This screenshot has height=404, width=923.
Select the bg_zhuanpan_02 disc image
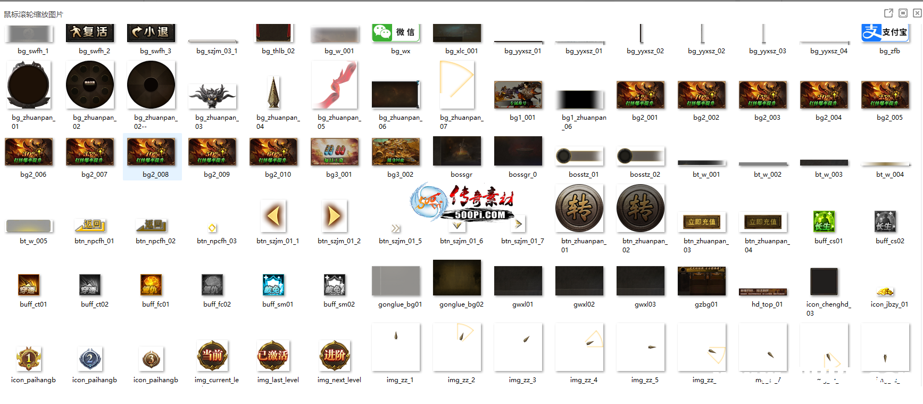click(x=90, y=85)
